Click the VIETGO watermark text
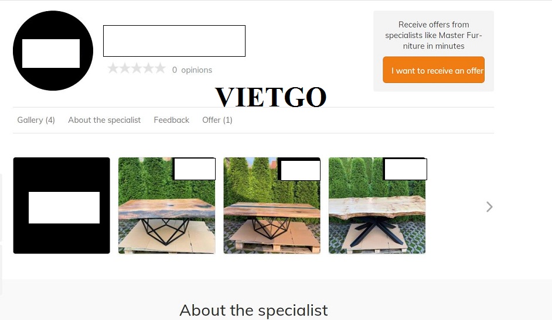This screenshot has width=552, height=320. click(x=271, y=97)
